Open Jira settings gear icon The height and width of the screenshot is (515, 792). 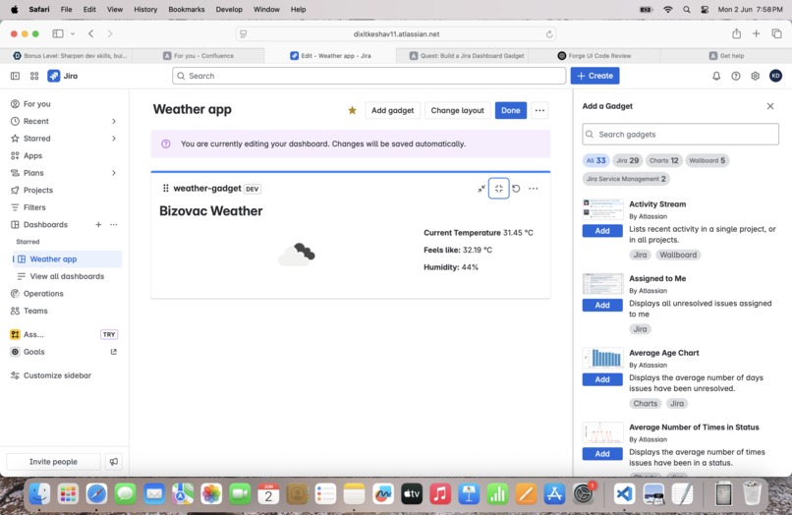click(x=755, y=76)
